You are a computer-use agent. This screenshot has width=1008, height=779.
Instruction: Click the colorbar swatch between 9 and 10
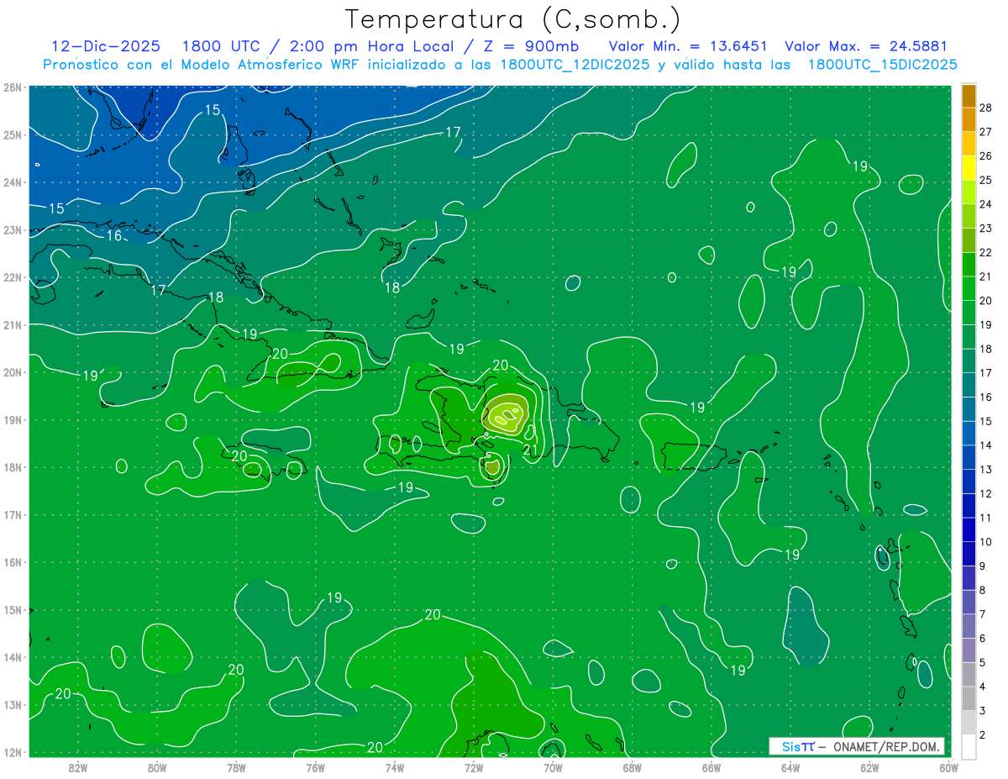(969, 554)
